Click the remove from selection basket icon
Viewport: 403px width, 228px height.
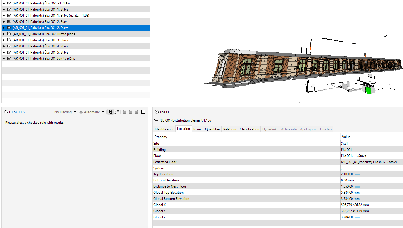(x=130, y=112)
